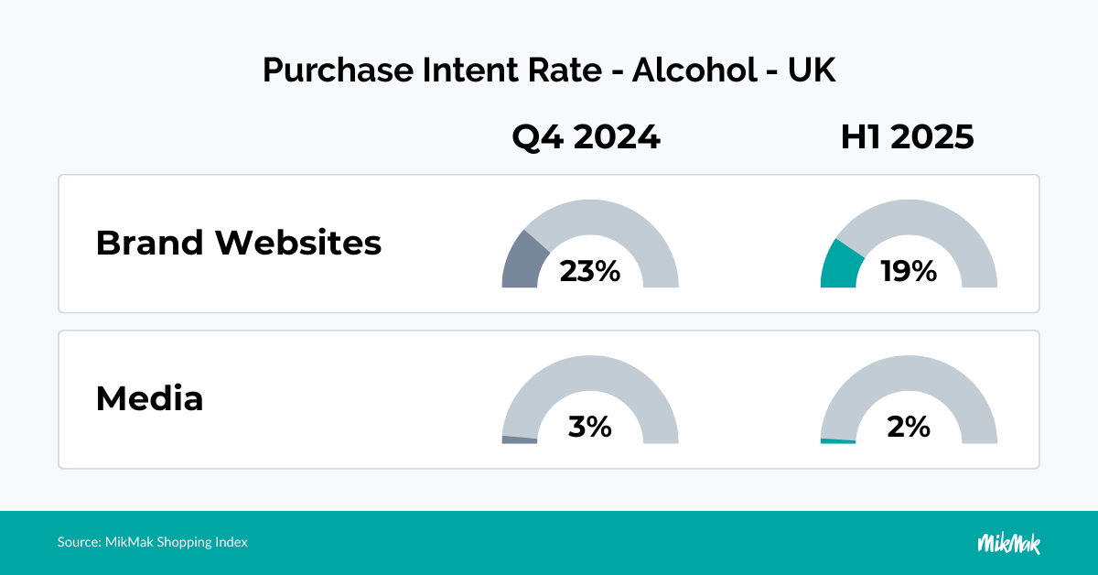Click the small teal sliver on 2% gauge
The width and height of the screenshot is (1098, 575).
(x=838, y=441)
